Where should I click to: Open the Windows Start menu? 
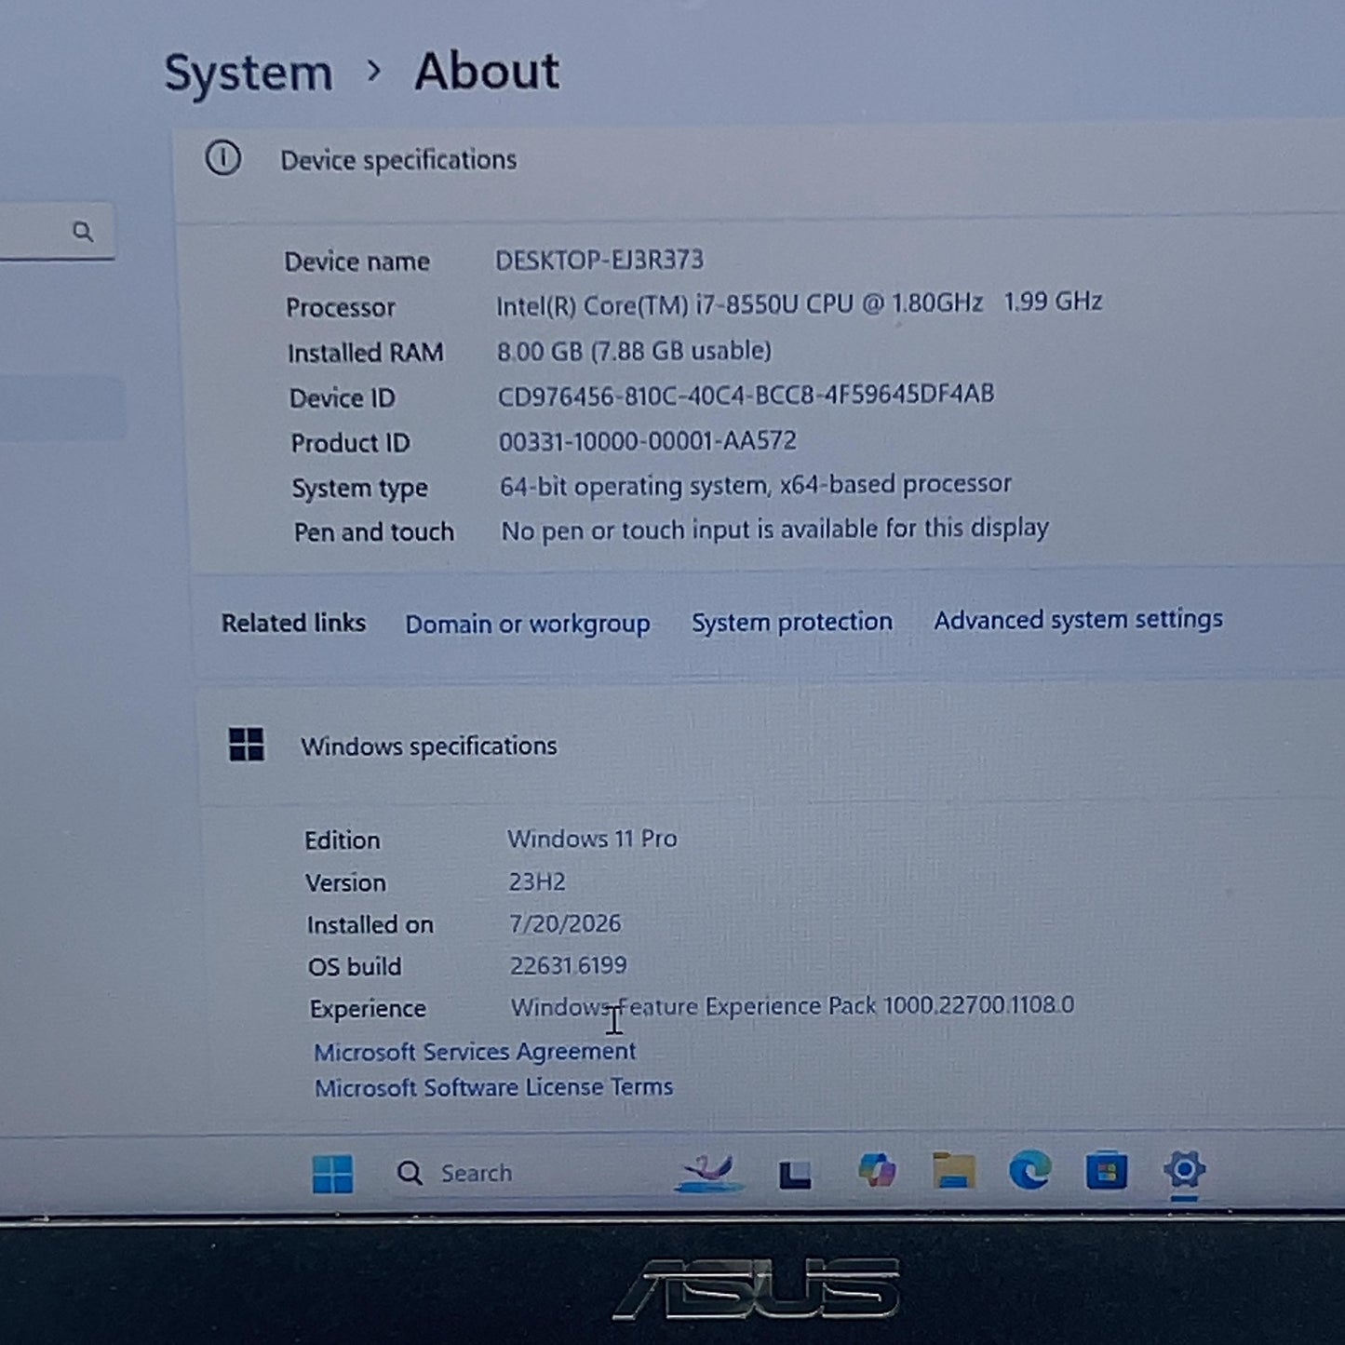pos(332,1173)
